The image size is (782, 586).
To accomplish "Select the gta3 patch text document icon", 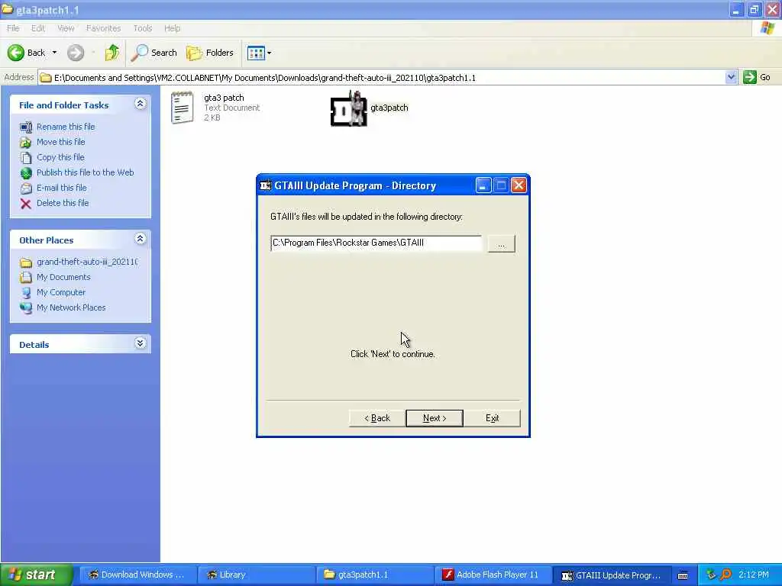I will point(182,107).
